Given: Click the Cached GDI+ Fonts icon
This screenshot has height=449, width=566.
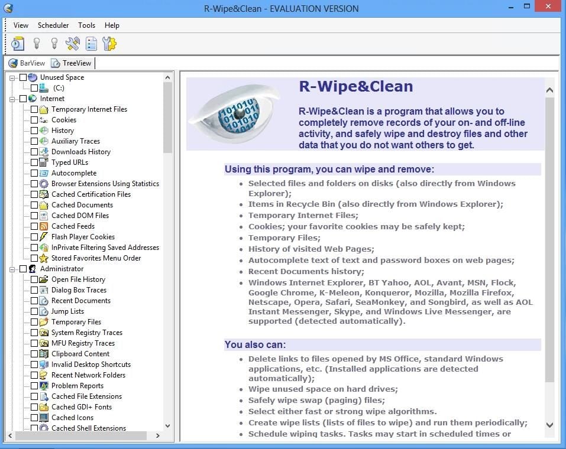Looking at the screenshot, I should [44, 407].
